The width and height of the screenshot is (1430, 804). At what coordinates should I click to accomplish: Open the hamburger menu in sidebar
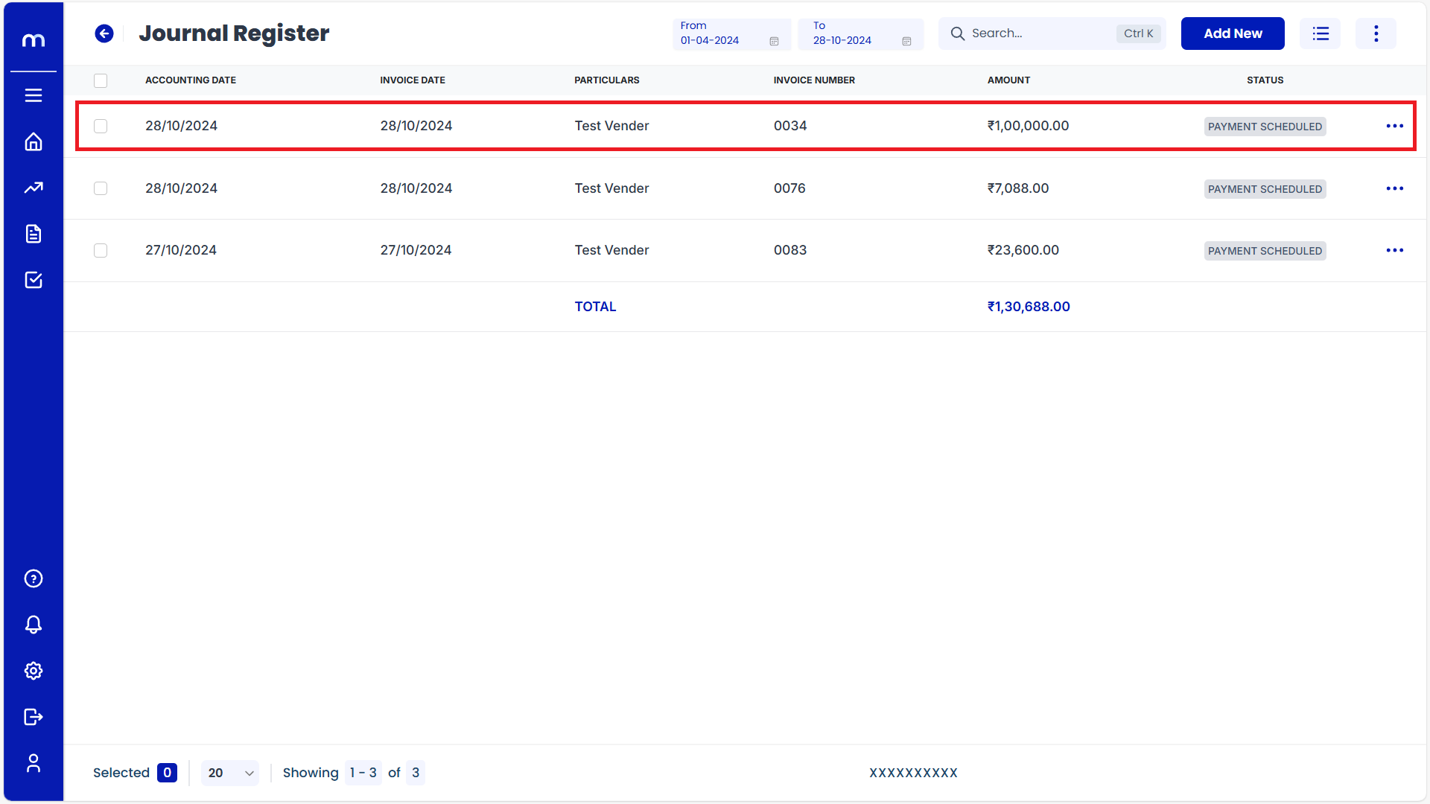point(34,95)
